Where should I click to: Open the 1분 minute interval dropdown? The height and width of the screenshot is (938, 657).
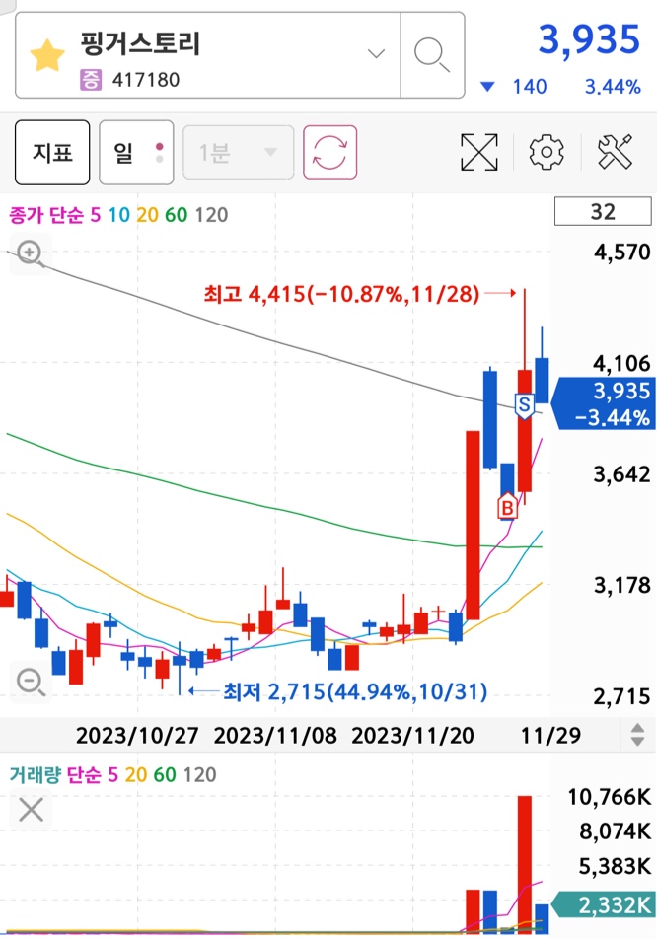[238, 153]
